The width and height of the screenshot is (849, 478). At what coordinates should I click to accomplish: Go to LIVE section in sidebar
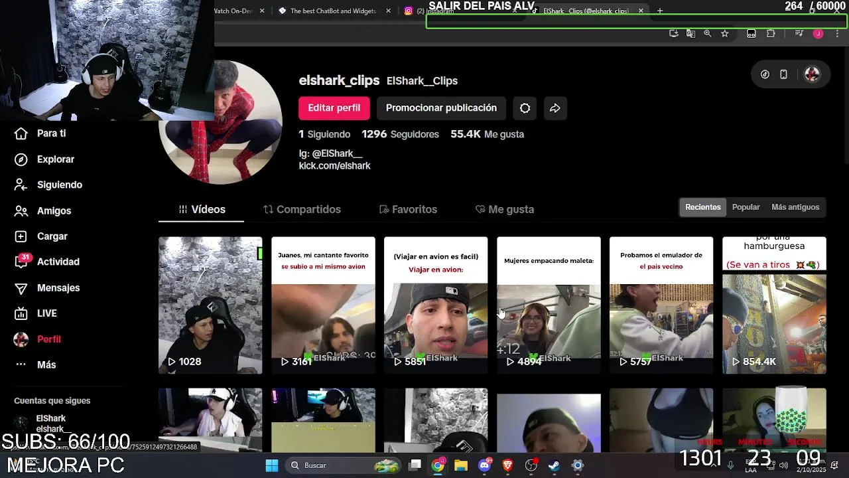(36, 313)
